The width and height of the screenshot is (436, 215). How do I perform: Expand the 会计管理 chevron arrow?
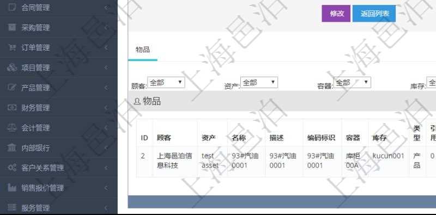coord(106,127)
